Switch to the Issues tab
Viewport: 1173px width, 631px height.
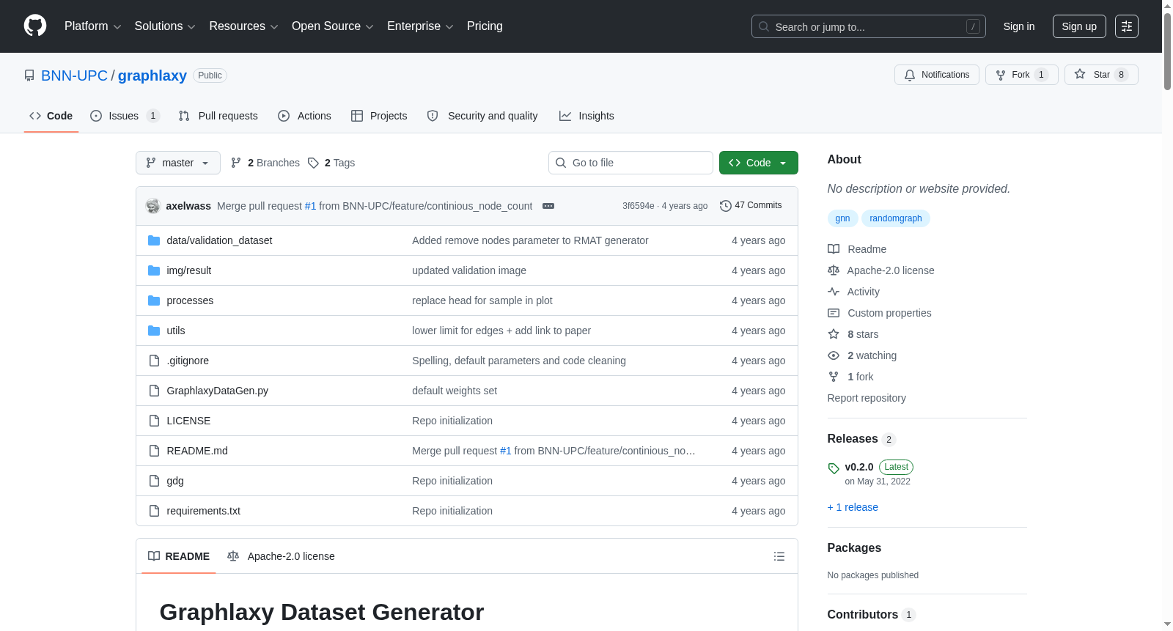tap(125, 116)
